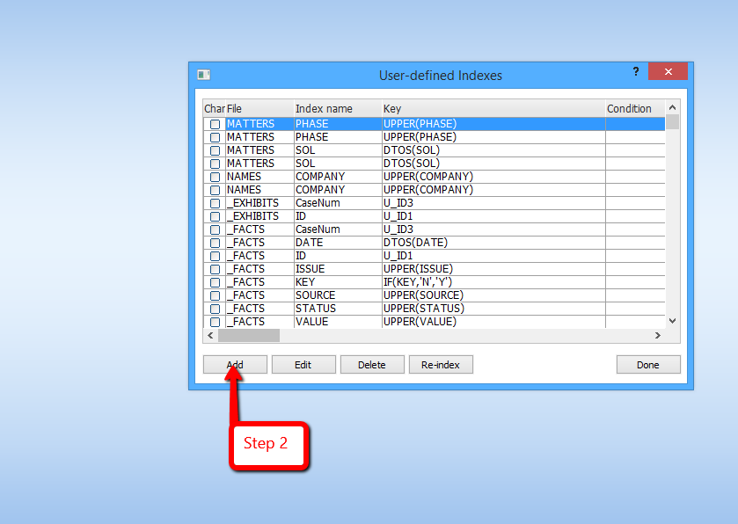
Task: Click the vertical scrollbar up arrow
Action: [672, 108]
